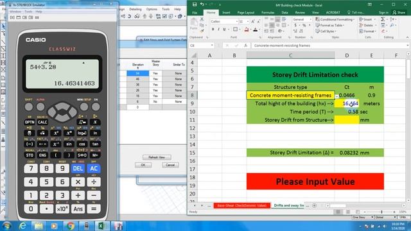411x231 pixels.
Task: Click the STO key on the calculator
Action: pyautogui.click(x=30, y=155)
